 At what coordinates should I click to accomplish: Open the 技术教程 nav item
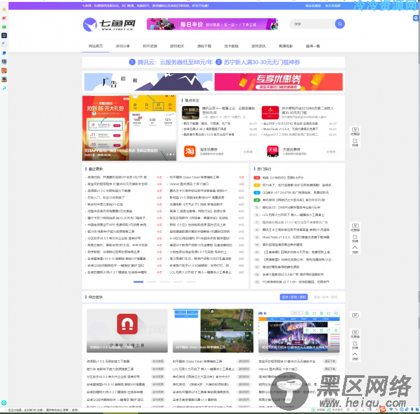(x=231, y=46)
